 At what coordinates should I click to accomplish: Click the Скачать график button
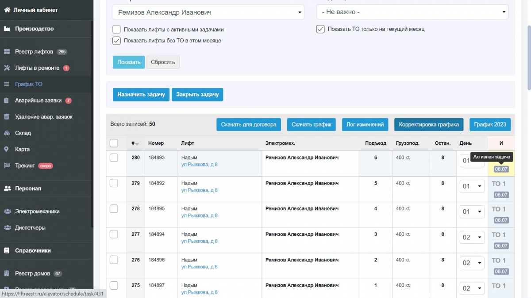coord(312,124)
